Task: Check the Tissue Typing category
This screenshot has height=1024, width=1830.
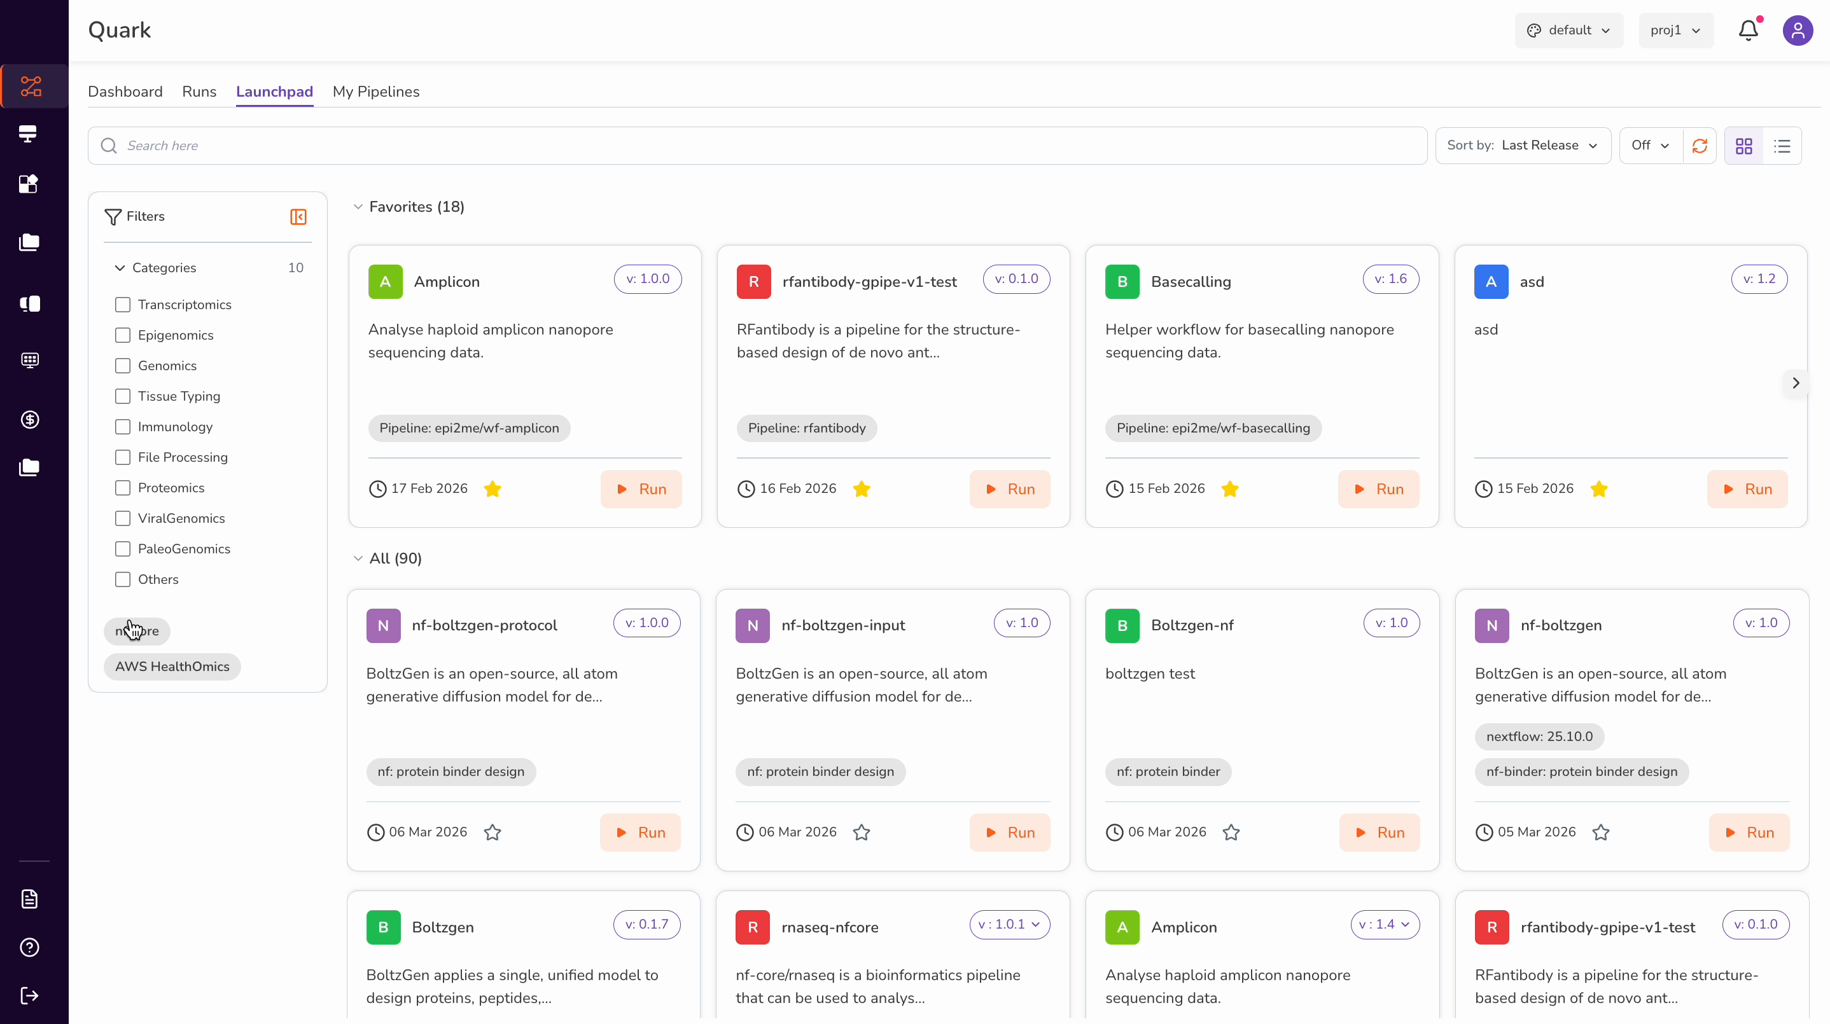Action: click(123, 396)
